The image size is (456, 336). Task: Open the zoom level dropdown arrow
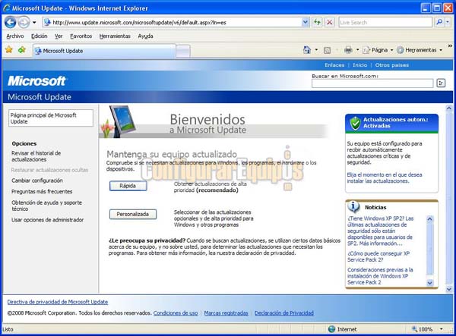(441, 329)
